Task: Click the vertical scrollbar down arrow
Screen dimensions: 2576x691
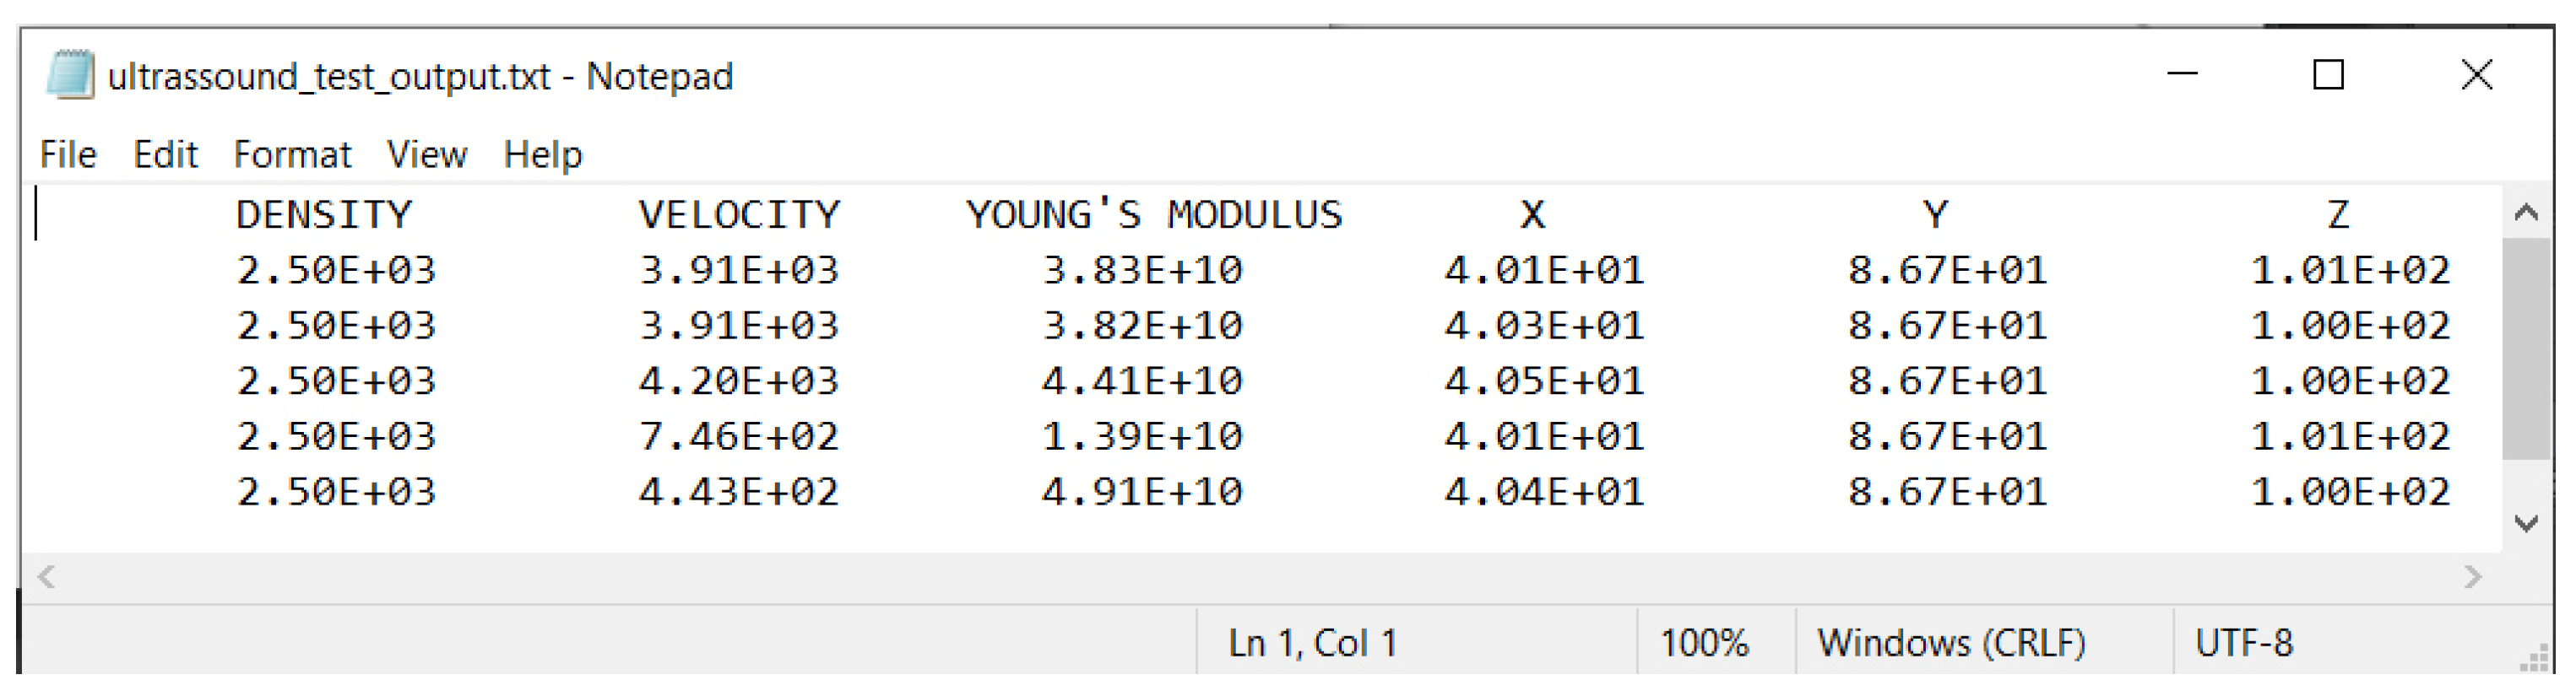Action: pos(2526,523)
